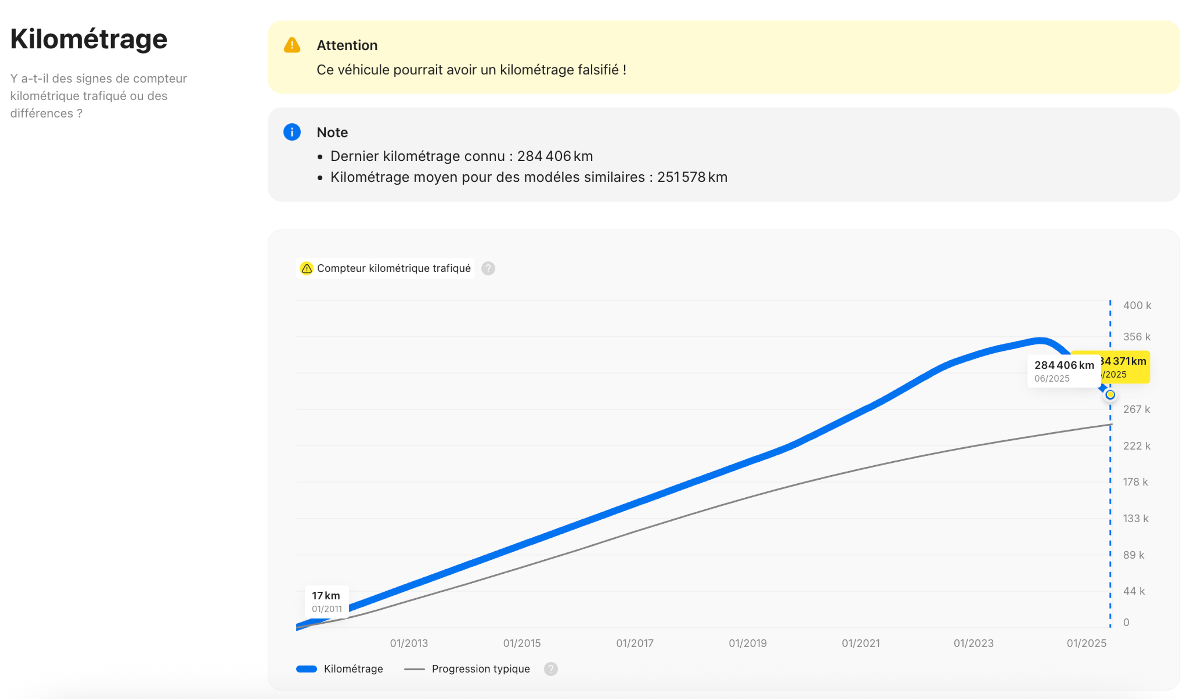Click the Kilométrage page heading
This screenshot has width=1191, height=699.
coord(89,39)
